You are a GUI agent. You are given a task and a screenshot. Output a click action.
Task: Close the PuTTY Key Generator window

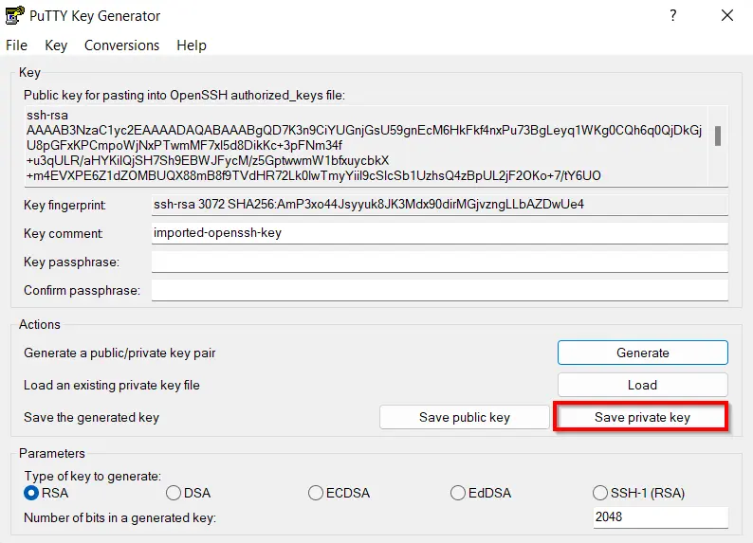pos(727,15)
